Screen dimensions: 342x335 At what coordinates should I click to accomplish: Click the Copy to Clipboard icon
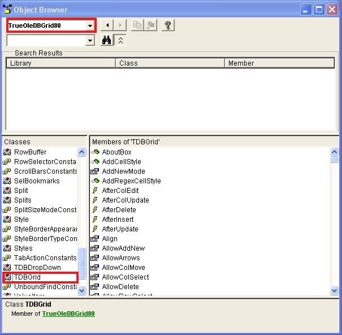coord(137,25)
